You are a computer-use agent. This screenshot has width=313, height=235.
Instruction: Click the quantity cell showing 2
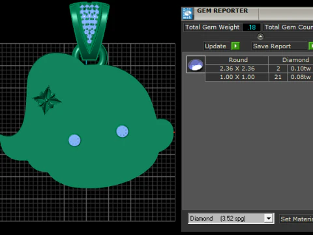coord(278,69)
